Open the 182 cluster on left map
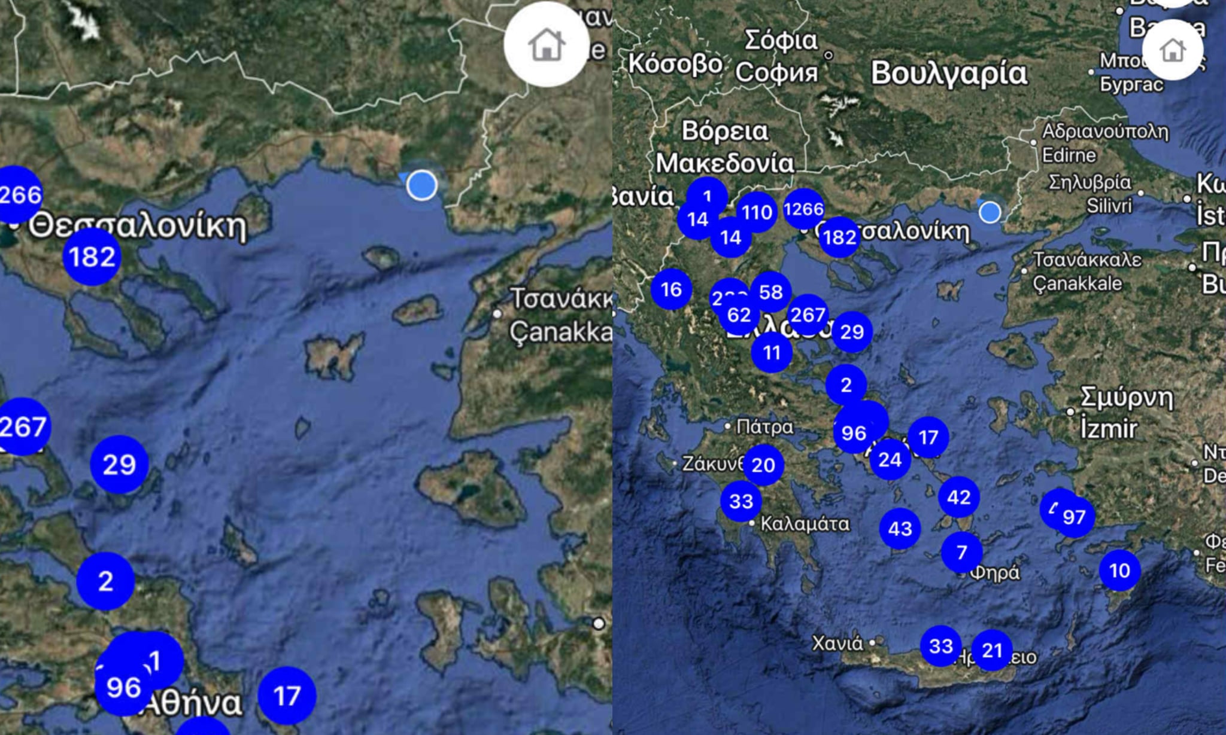The image size is (1226, 735). [92, 257]
